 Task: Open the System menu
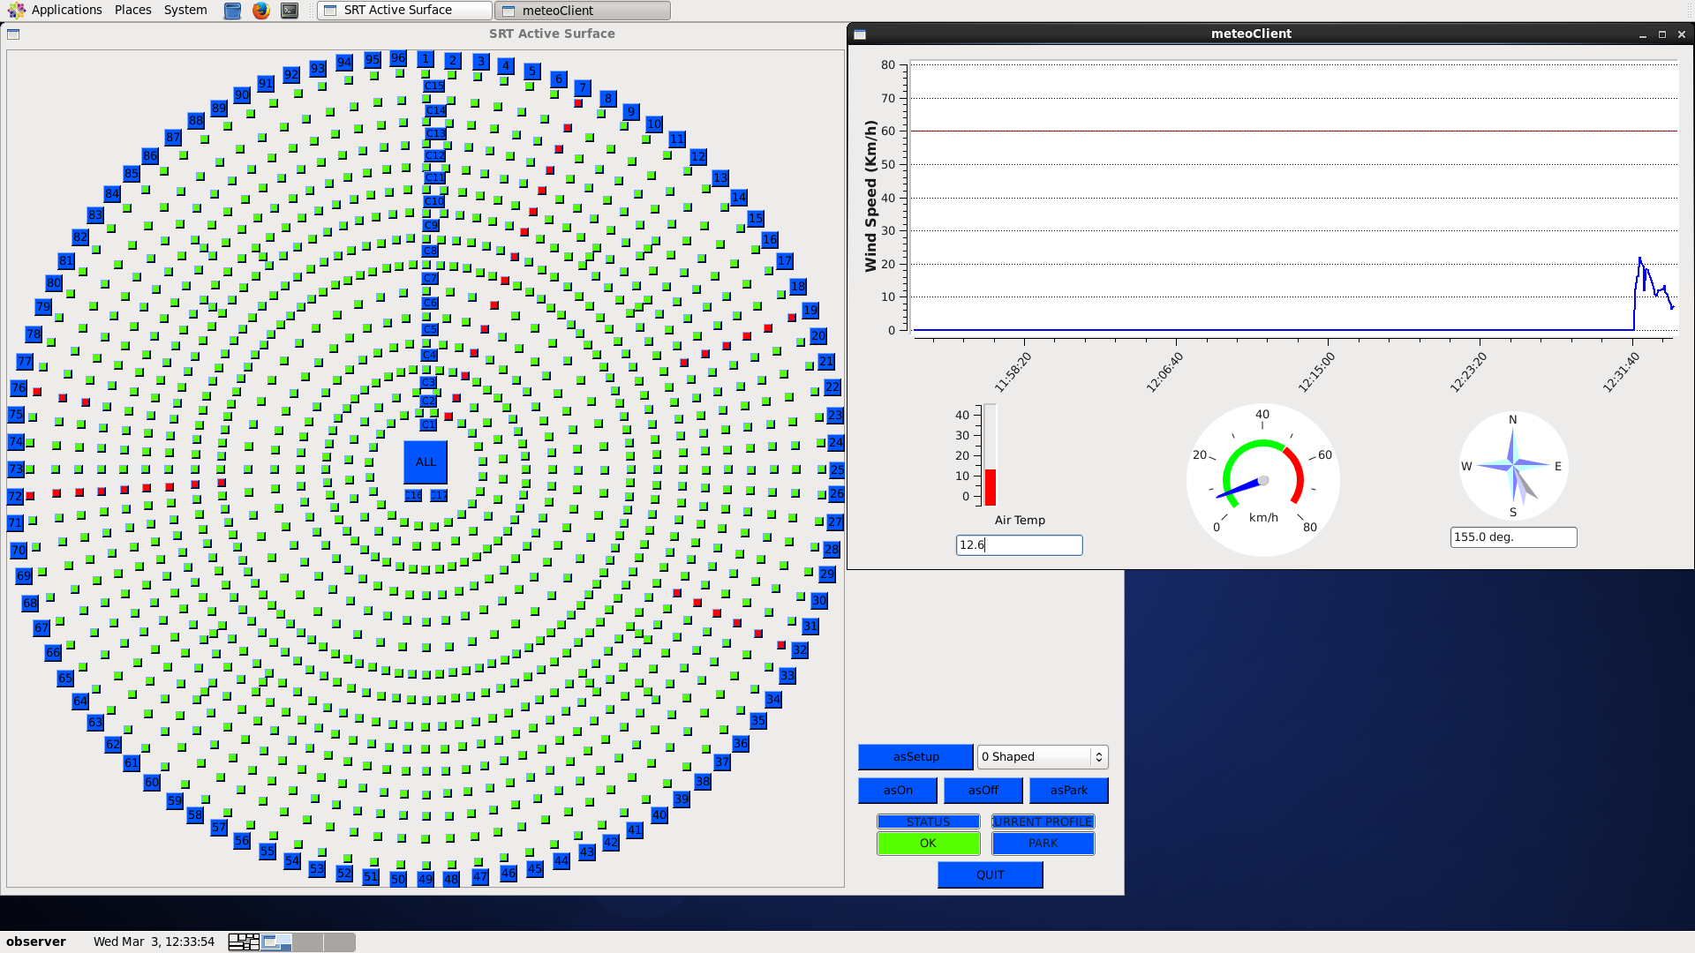click(x=185, y=10)
